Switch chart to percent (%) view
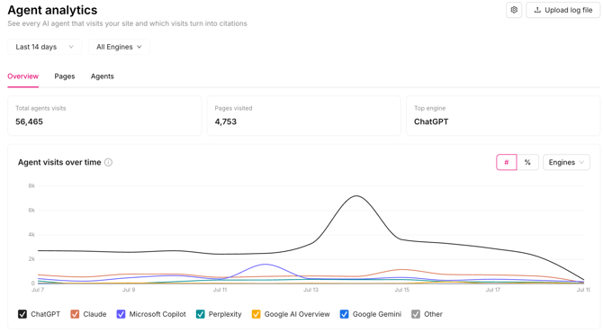 click(527, 162)
